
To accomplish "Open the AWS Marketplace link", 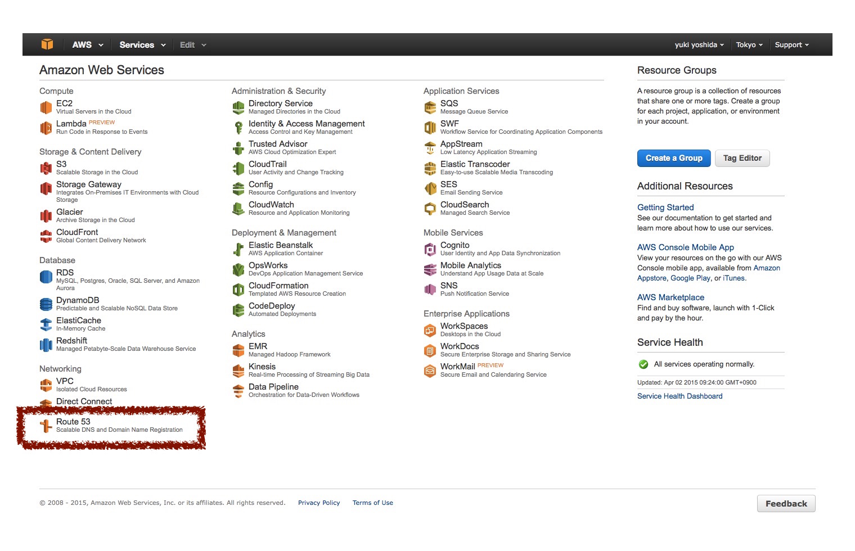I will [670, 297].
